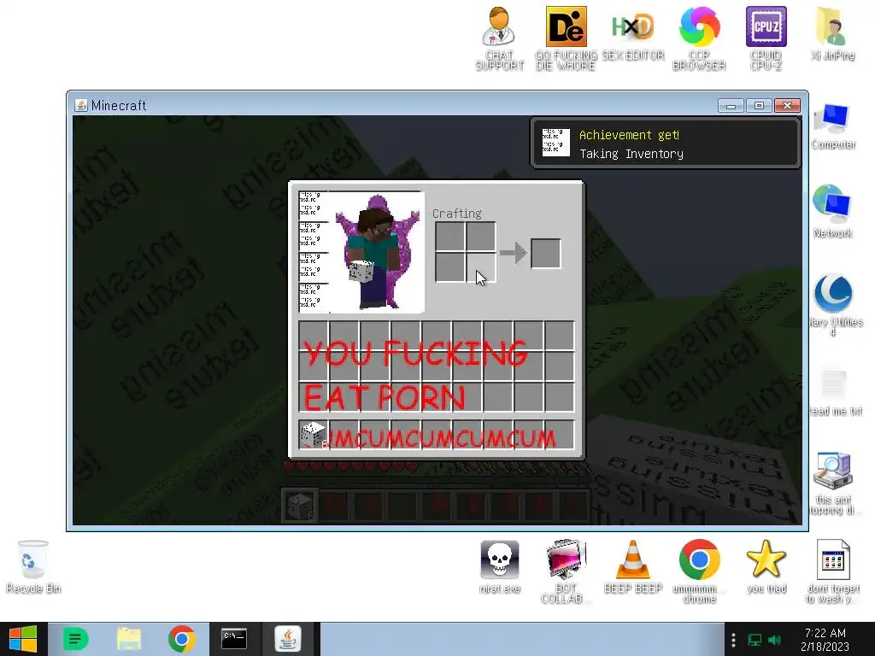Launch the skull nirart.exe icon

tap(499, 567)
